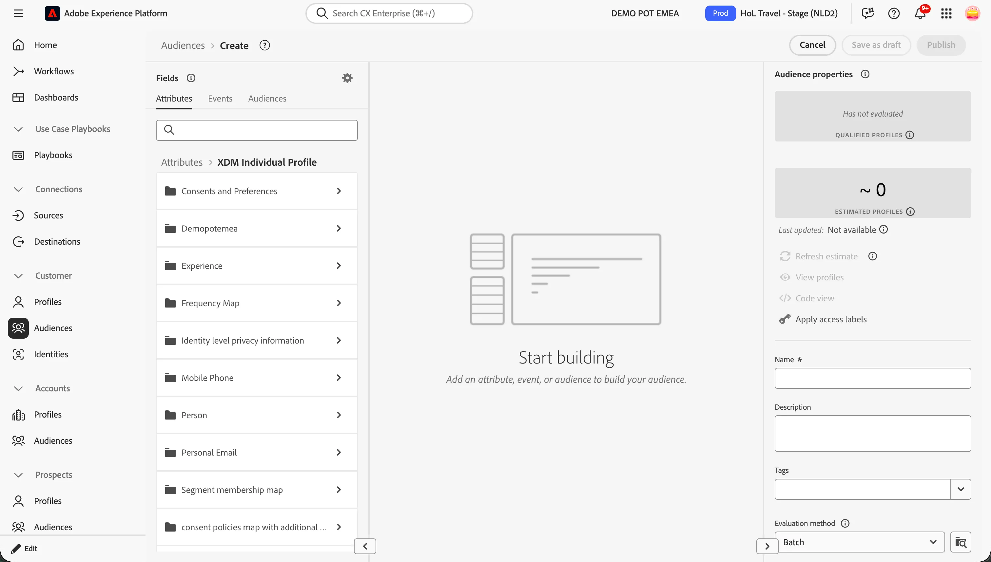Screen dimensions: 991x562
Task: Open the feedback chat icon in header
Action: click(x=867, y=13)
